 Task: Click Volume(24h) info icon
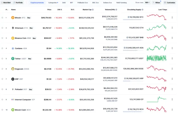click(x=116, y=10)
